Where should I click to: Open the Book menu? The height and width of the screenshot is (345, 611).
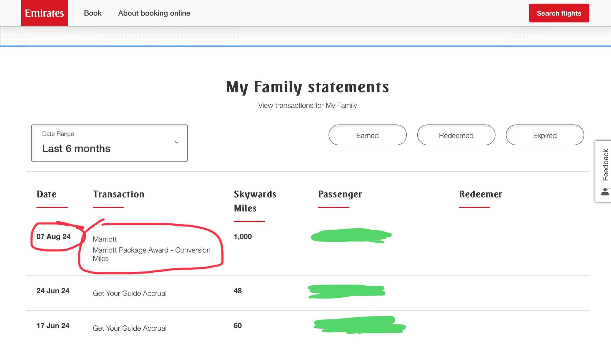(93, 13)
